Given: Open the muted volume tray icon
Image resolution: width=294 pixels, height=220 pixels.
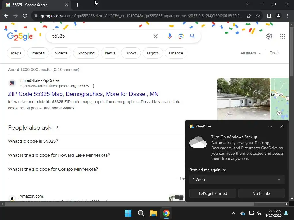Looking at the screenshot, I should pos(259,213).
